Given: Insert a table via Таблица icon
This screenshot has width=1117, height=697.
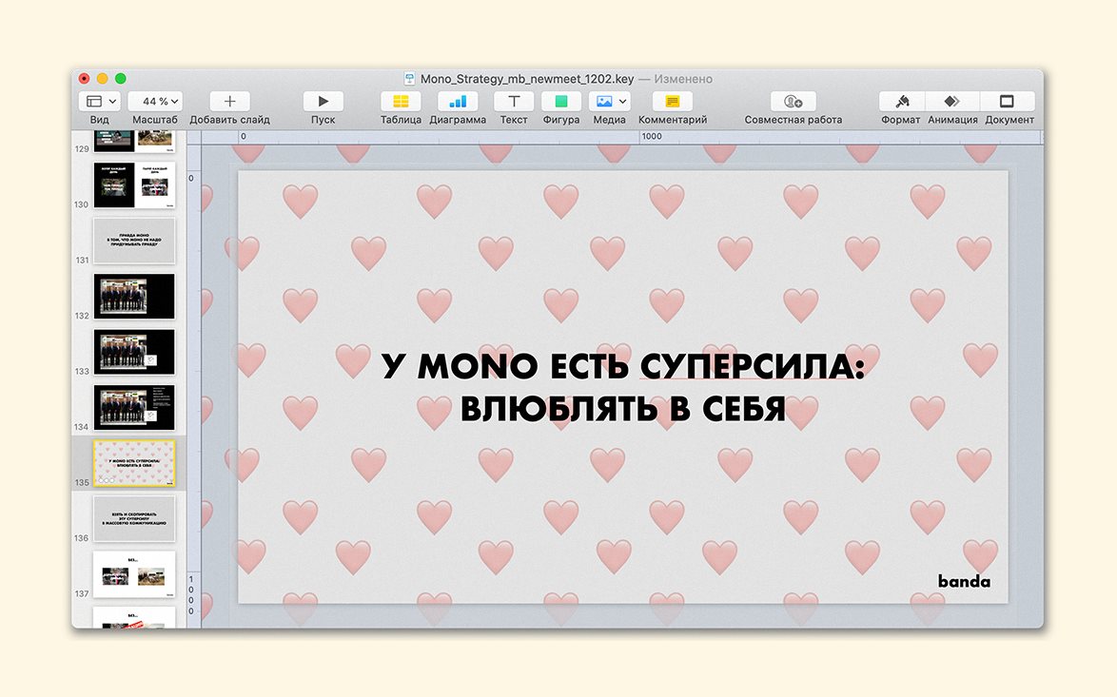Looking at the screenshot, I should (402, 101).
